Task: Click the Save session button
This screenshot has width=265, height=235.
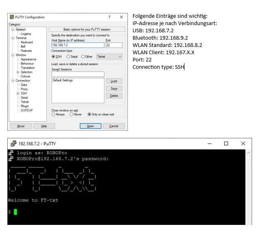Action: tap(114, 89)
